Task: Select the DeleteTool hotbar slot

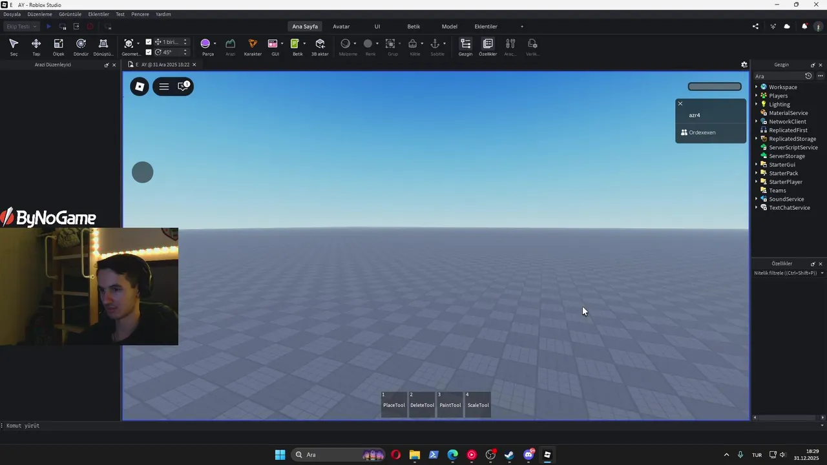Action: pyautogui.click(x=422, y=404)
